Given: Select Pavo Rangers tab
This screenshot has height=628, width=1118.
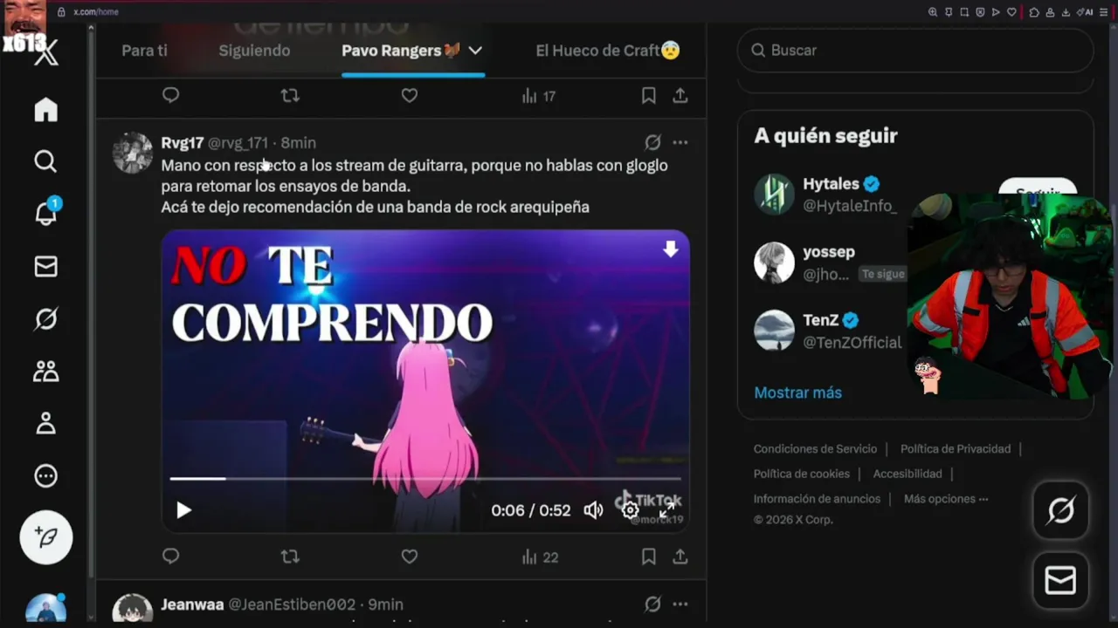Looking at the screenshot, I should click(401, 51).
